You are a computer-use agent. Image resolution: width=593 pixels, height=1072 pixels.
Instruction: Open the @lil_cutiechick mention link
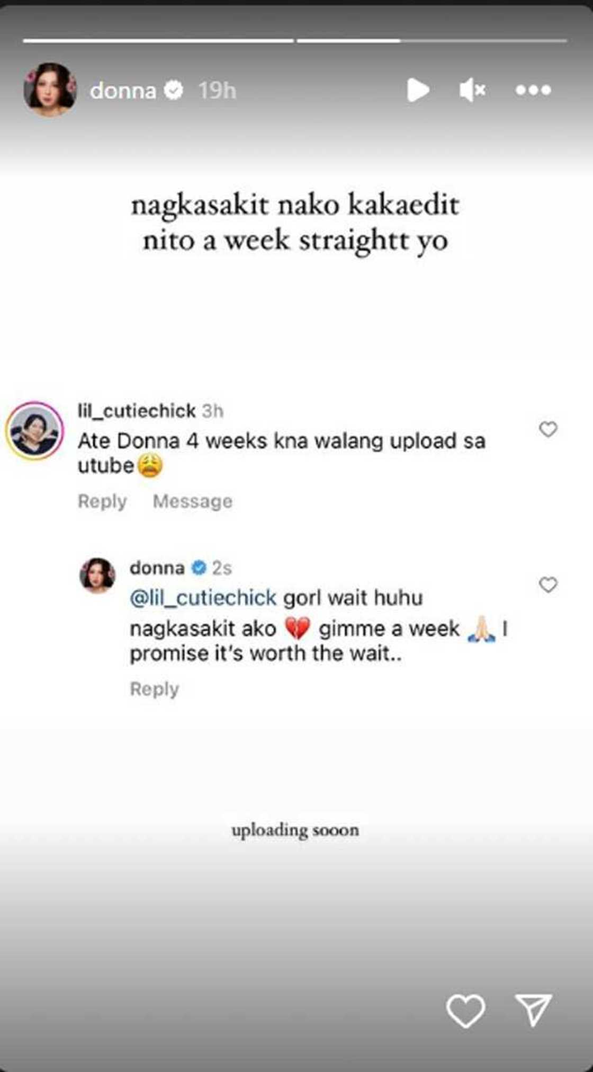tap(203, 598)
